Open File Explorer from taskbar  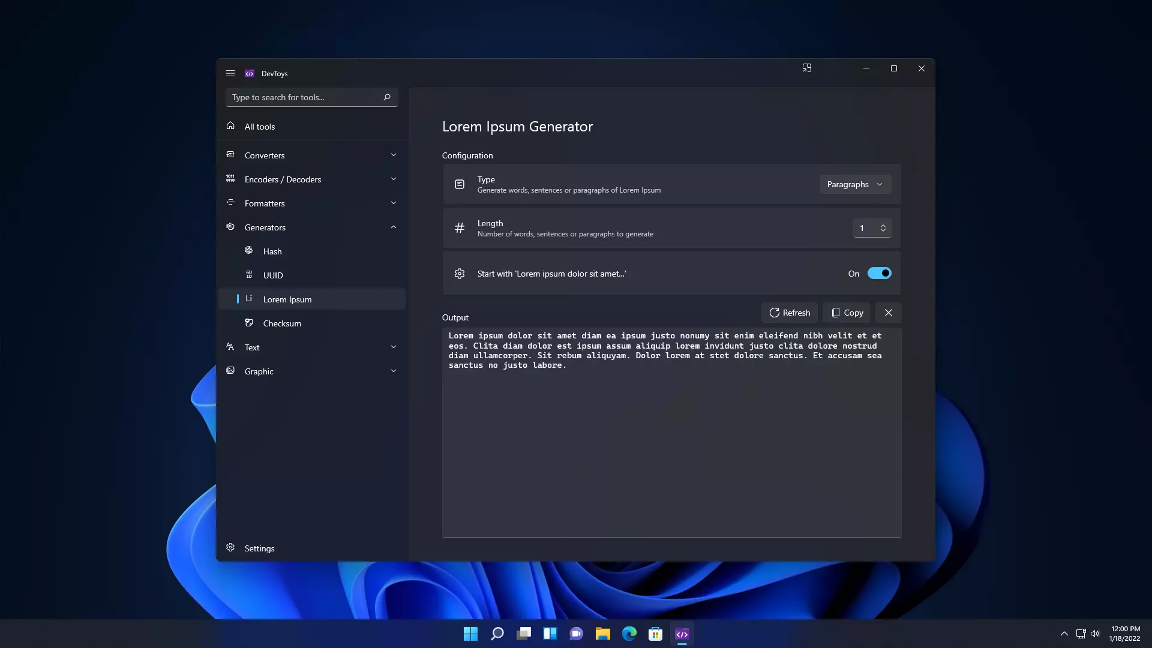tap(603, 634)
